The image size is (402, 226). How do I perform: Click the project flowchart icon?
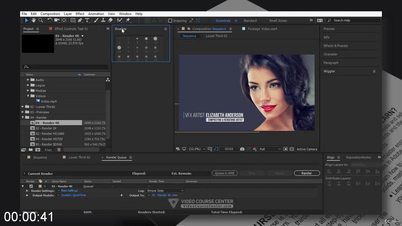point(108,80)
